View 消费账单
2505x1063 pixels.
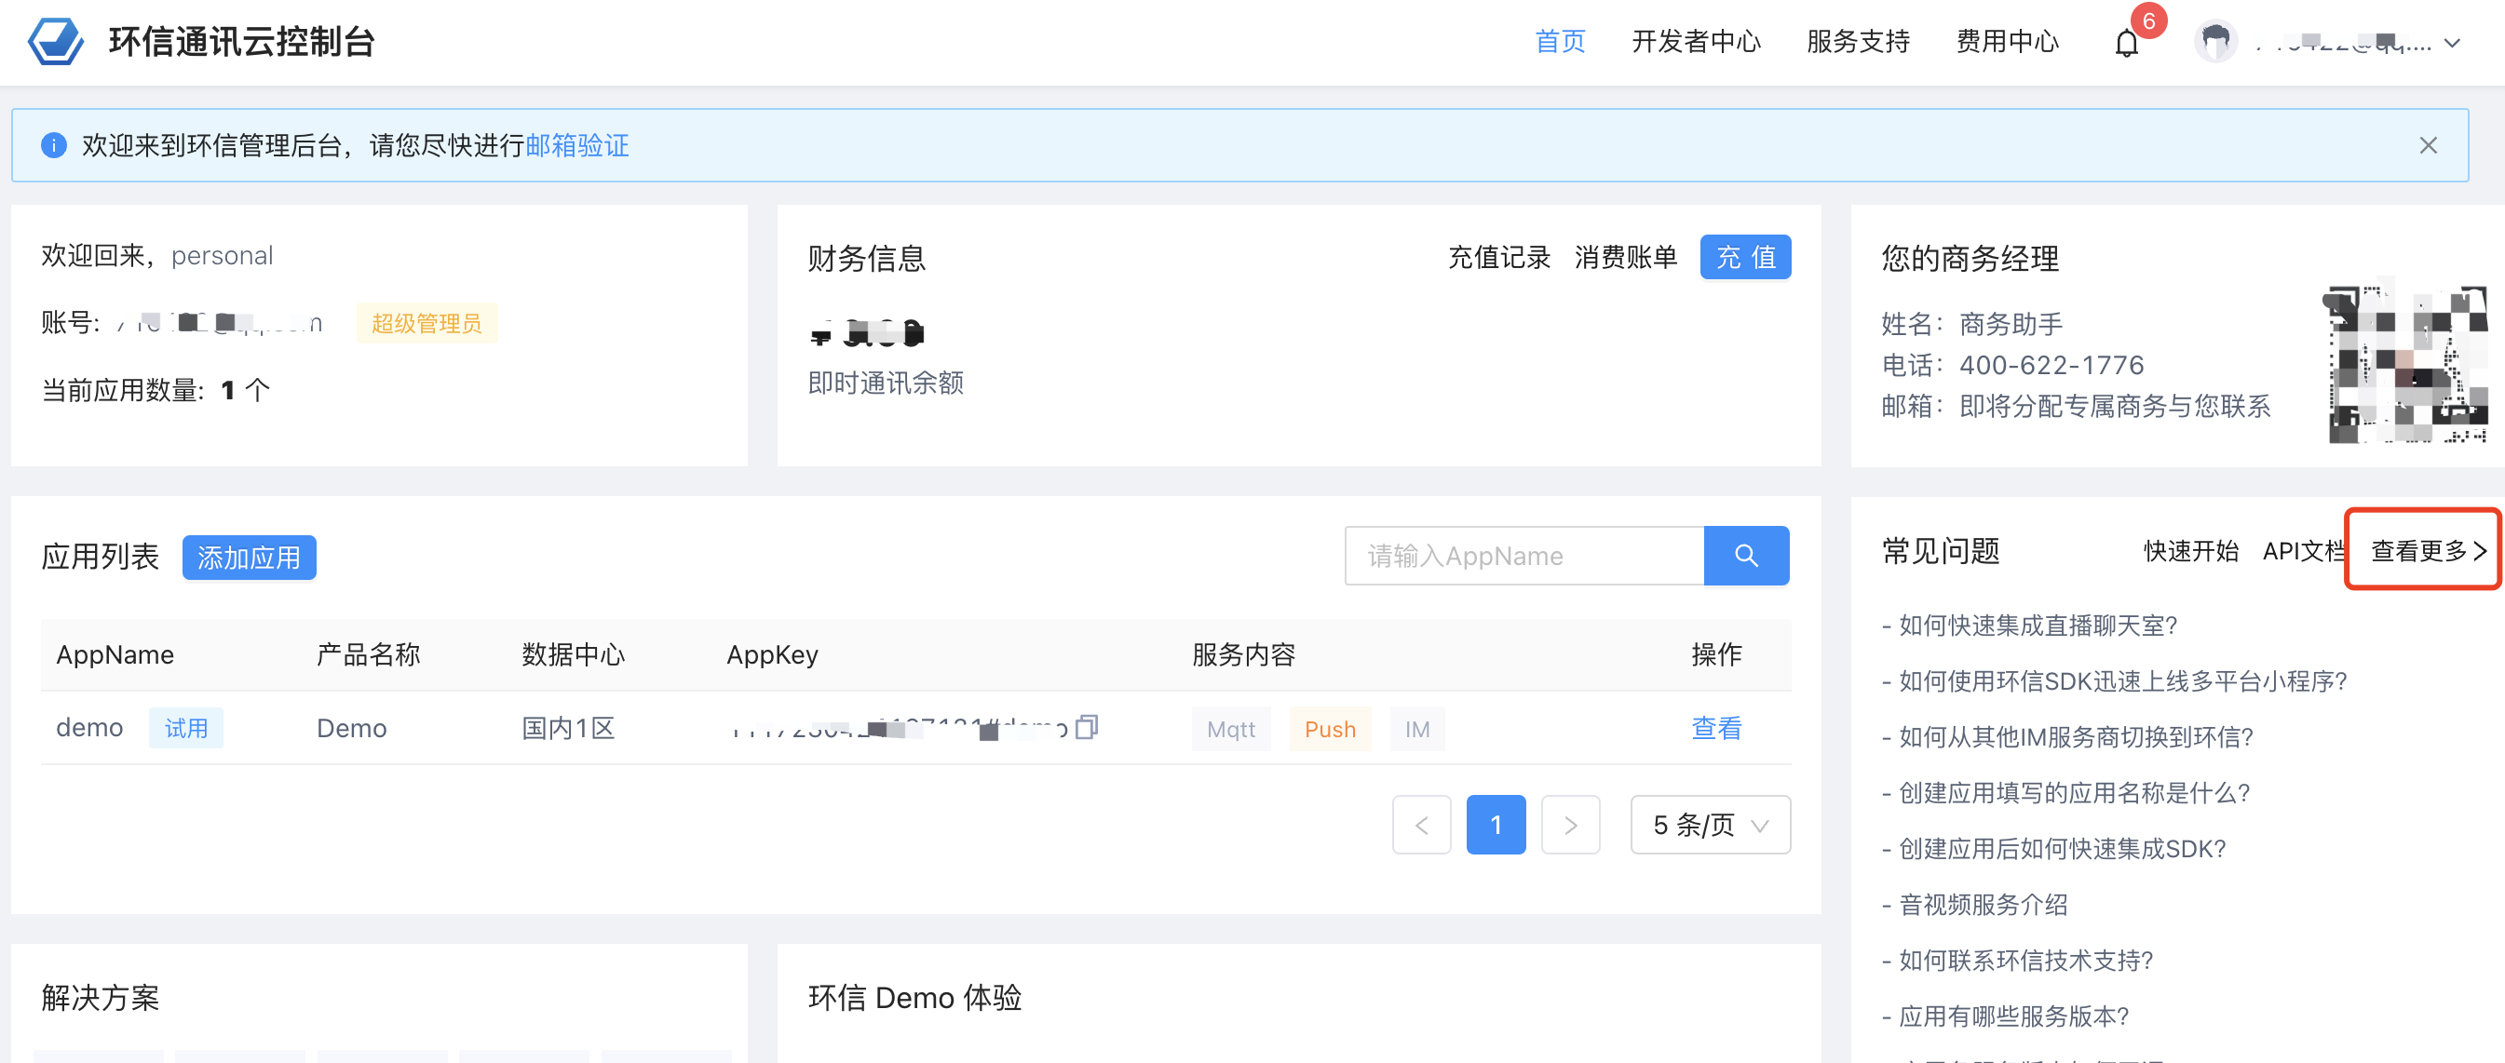pyautogui.click(x=1625, y=258)
